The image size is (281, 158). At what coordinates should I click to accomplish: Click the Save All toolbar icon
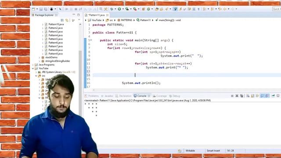tap(46, 9)
